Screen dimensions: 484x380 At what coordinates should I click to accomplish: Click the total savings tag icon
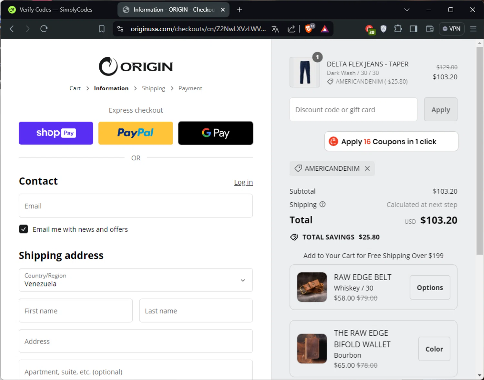click(294, 237)
